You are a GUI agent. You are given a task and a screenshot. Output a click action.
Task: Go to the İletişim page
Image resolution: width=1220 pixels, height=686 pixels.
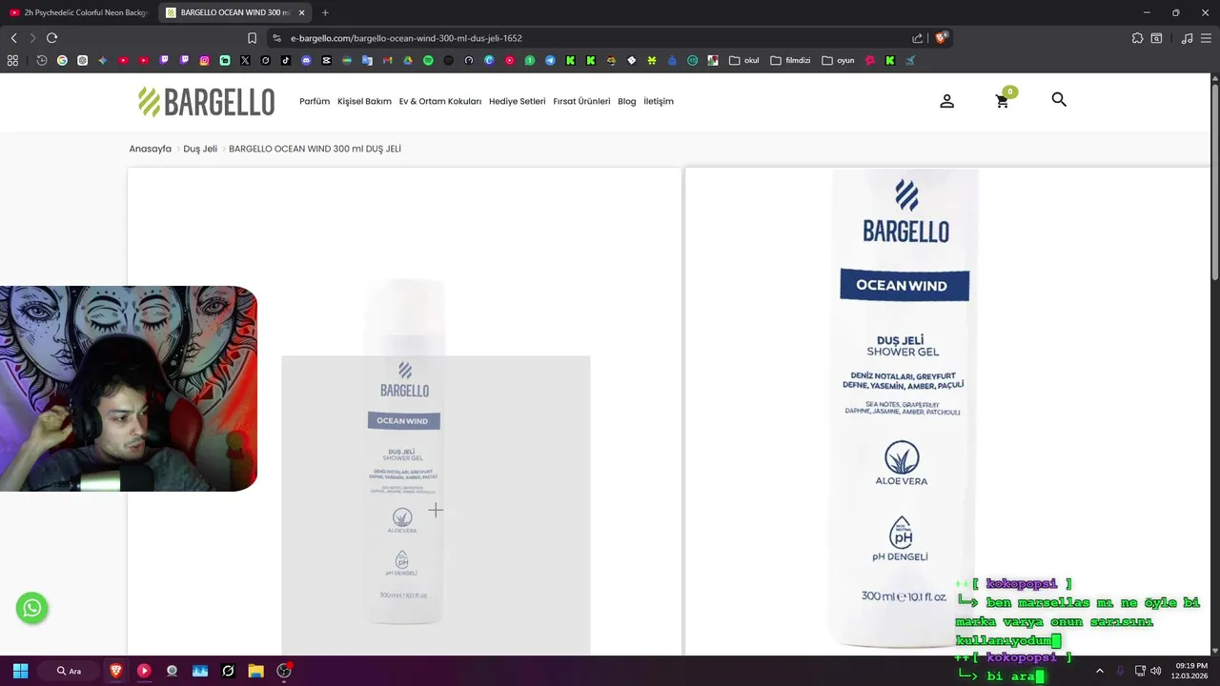[x=659, y=101]
